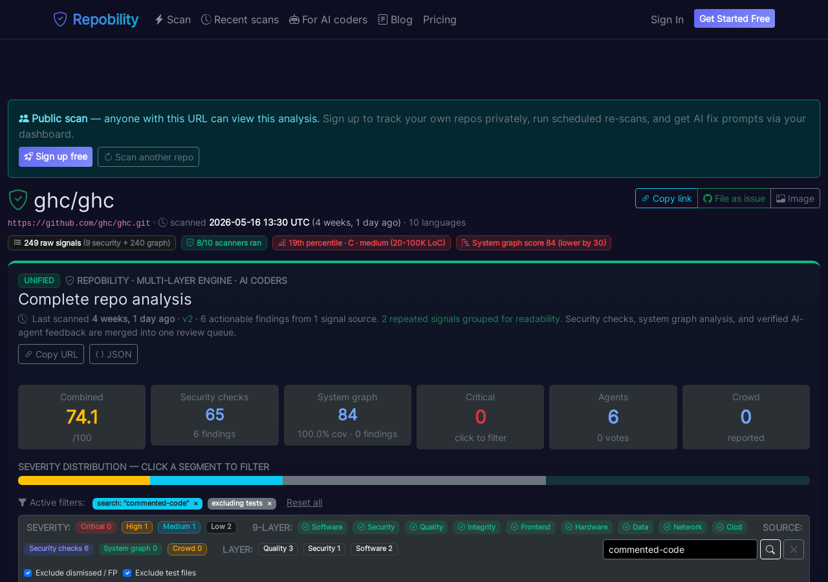This screenshot has height=582, width=828.
Task: Toggle the Network layer chip
Action: coord(682,527)
